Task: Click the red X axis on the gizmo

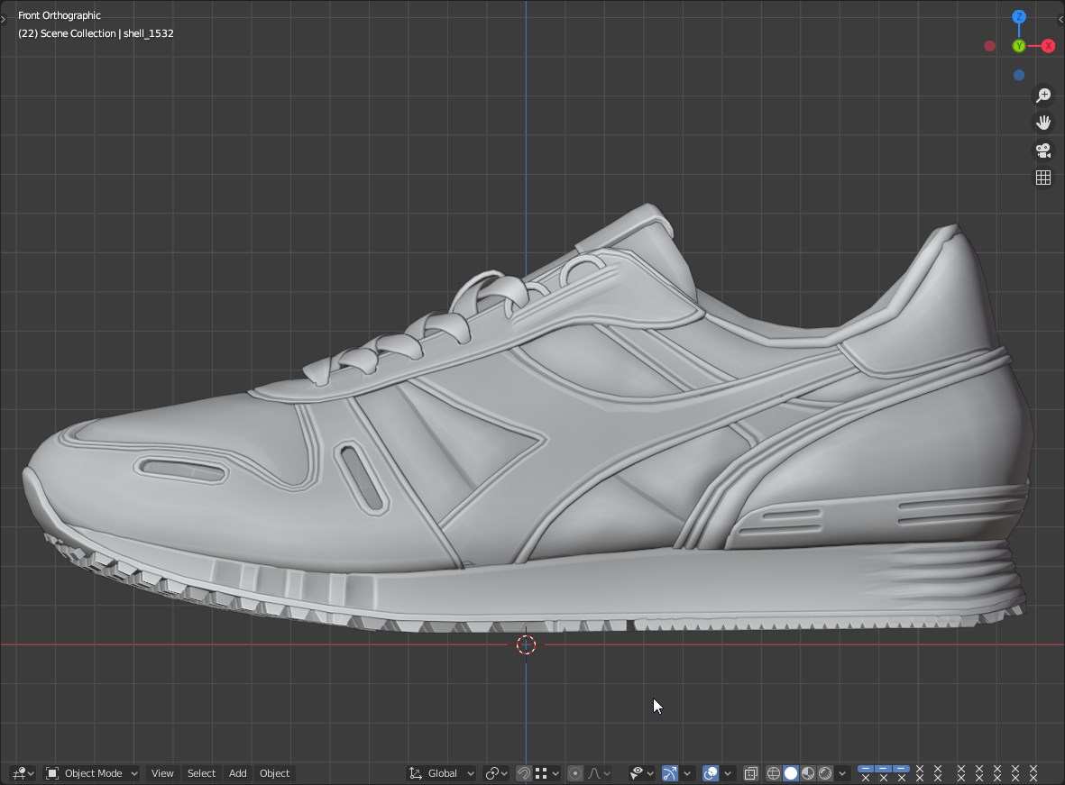Action: [x=1048, y=46]
